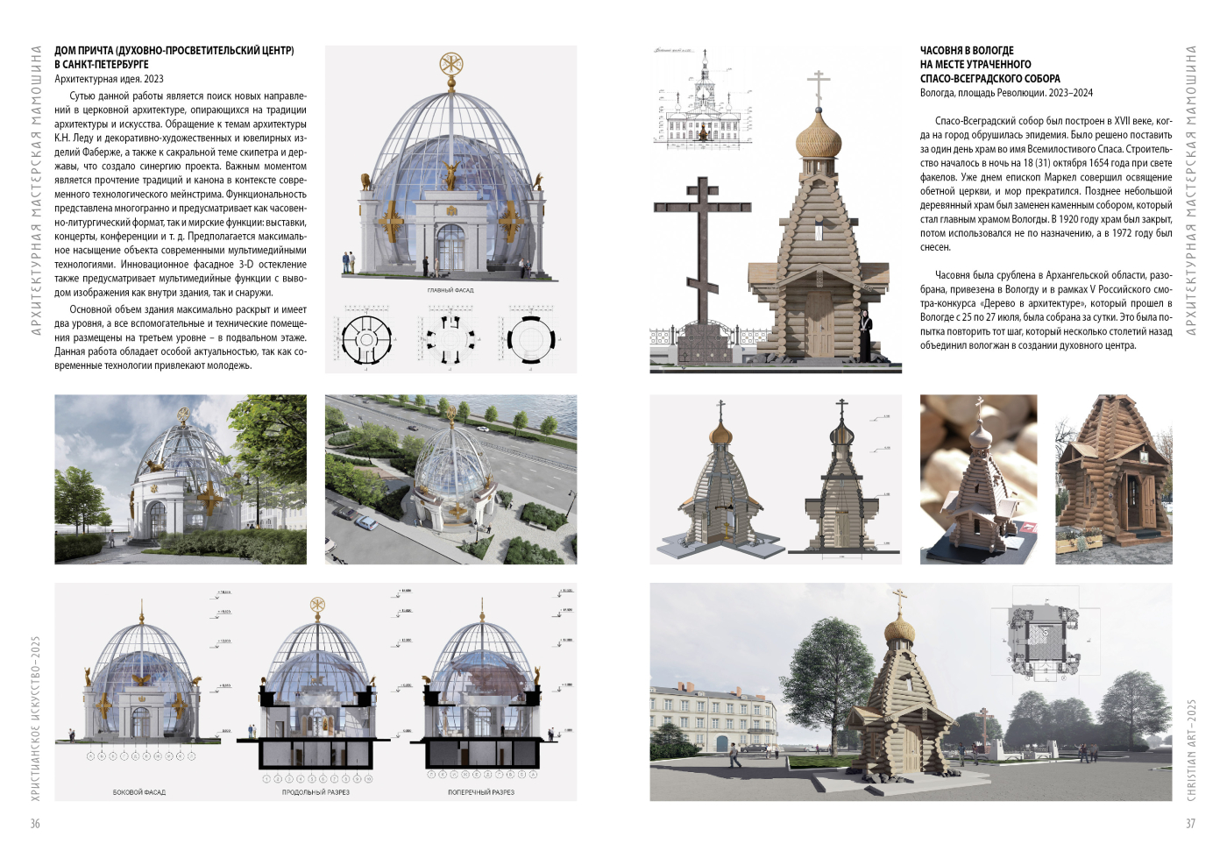Select the leftmost circular floor plan drawing
1227x865 pixels.
tap(366, 338)
